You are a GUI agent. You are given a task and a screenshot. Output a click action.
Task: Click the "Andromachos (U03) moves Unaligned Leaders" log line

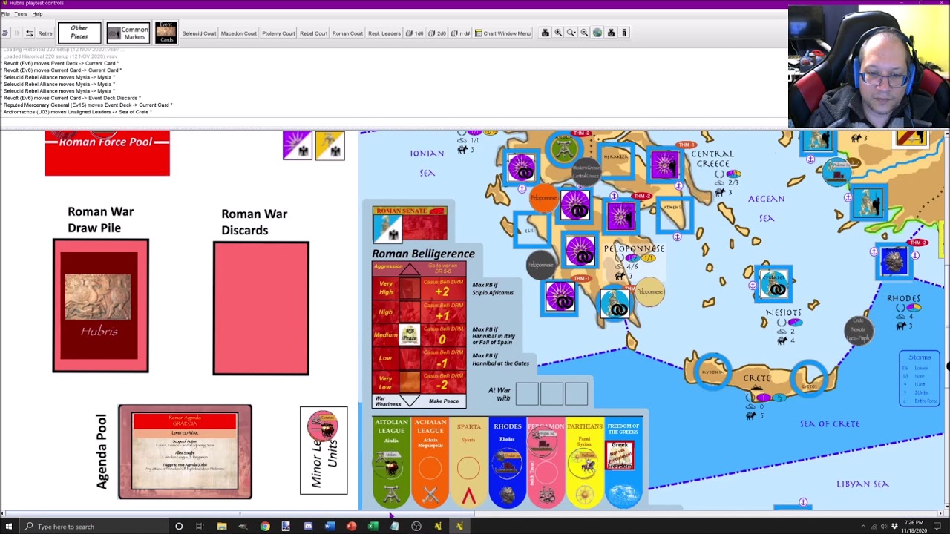pyautogui.click(x=78, y=112)
